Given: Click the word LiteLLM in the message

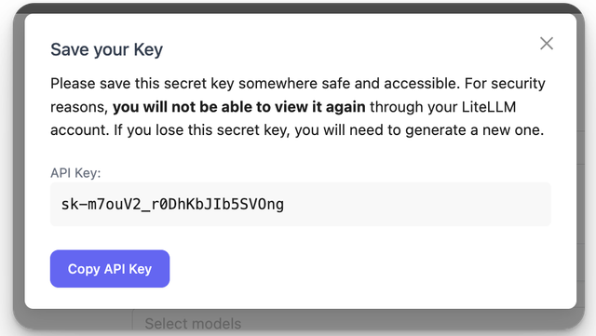Looking at the screenshot, I should tap(489, 107).
